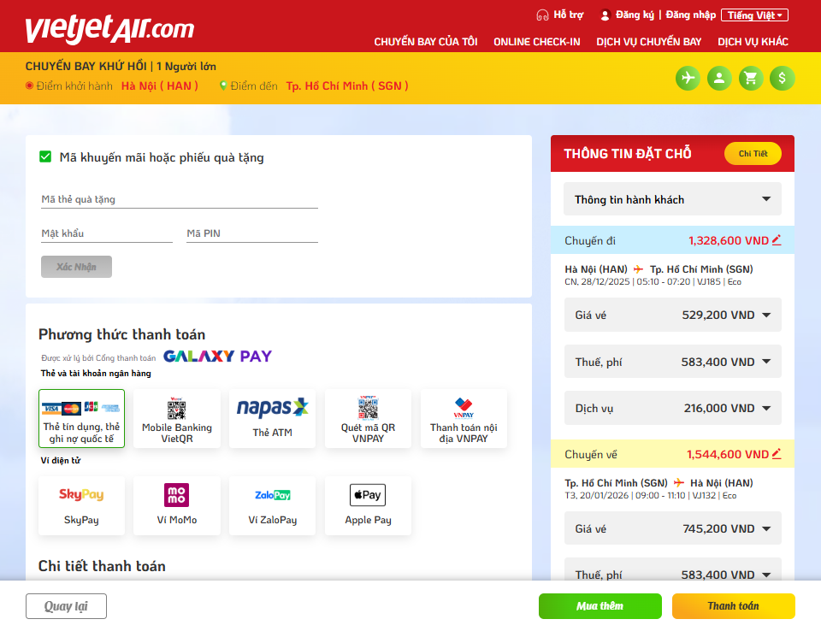Screen dimensions: 821x631
Task: Click the passenger step icon
Action: tap(719, 79)
